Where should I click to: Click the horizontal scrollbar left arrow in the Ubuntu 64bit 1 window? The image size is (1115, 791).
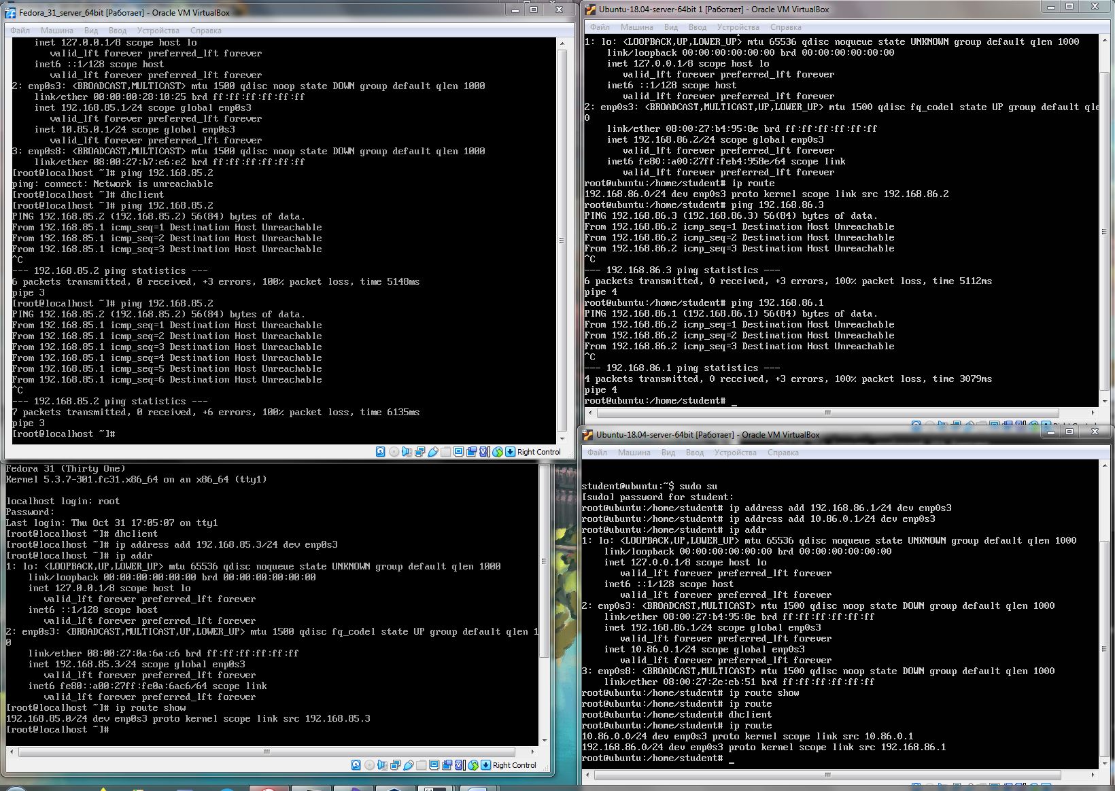tap(591, 412)
